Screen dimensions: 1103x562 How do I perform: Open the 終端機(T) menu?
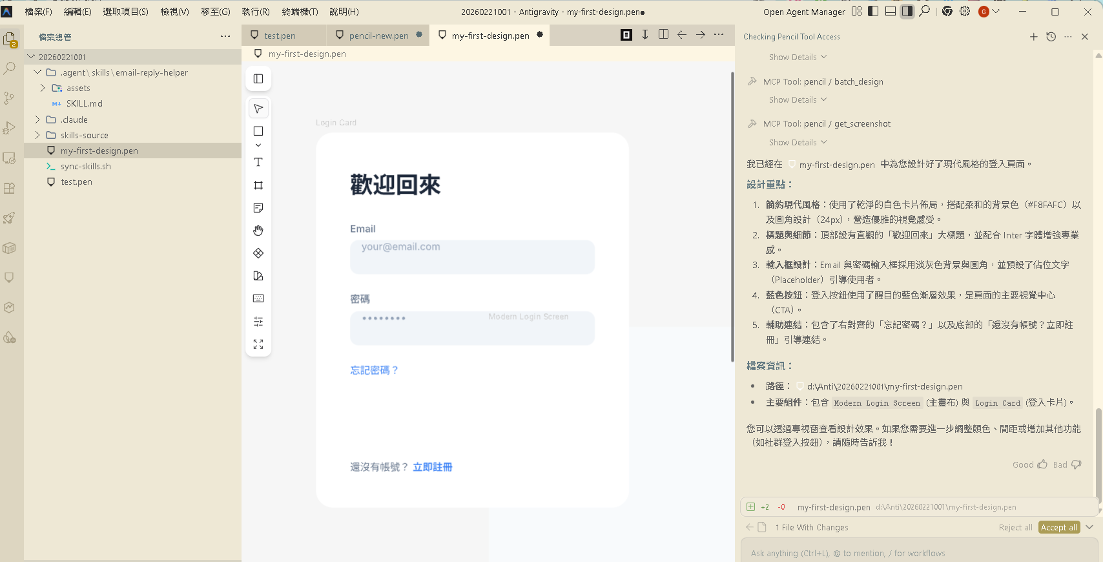point(300,12)
